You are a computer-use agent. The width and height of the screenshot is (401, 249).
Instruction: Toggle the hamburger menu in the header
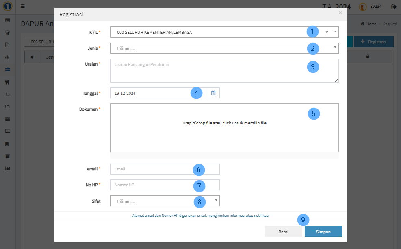click(x=22, y=7)
